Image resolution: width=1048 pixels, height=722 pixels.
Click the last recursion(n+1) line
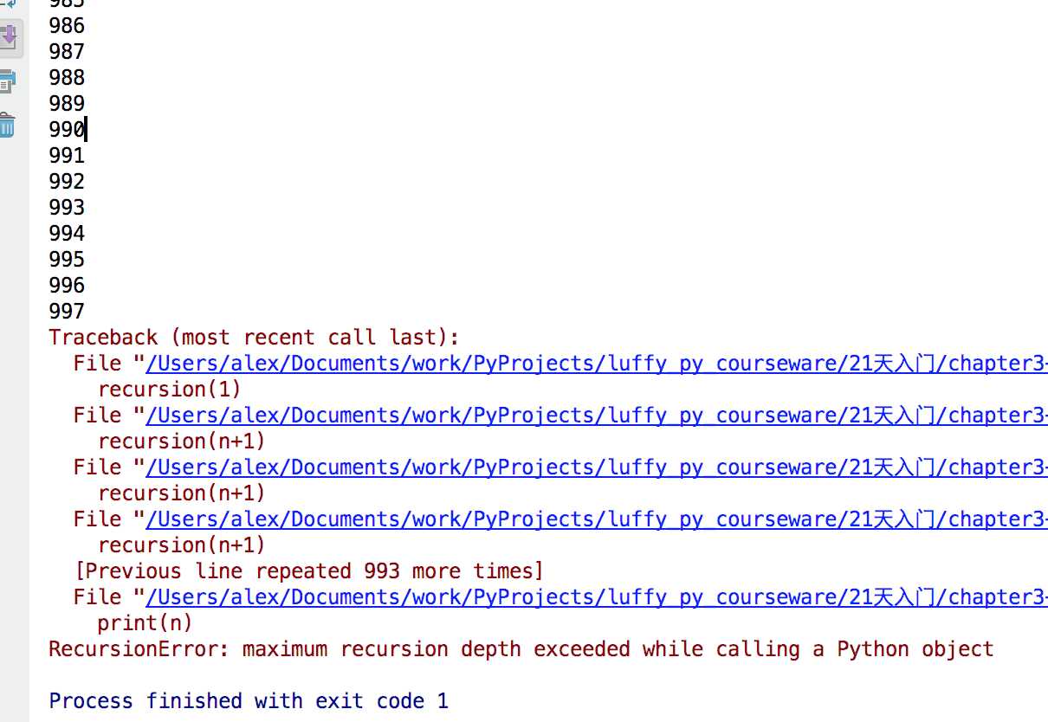[x=182, y=545]
